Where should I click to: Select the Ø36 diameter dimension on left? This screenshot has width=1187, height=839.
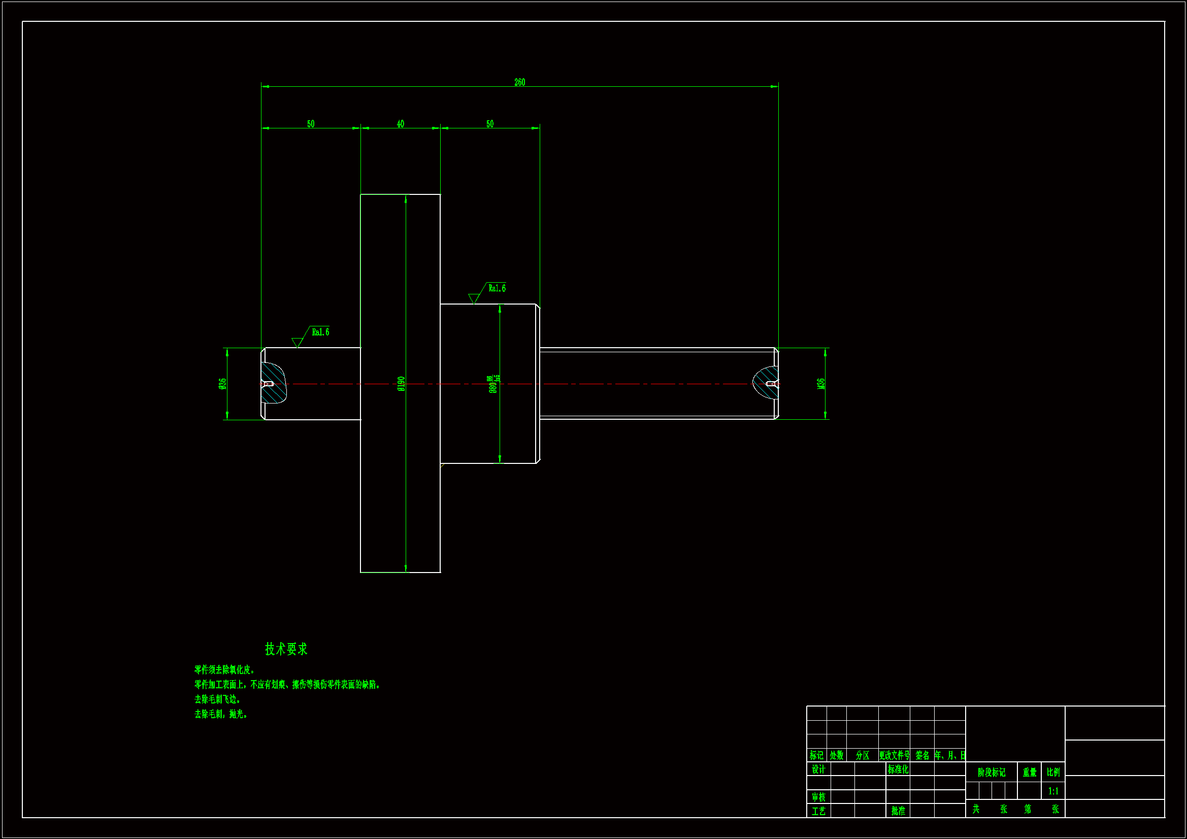[x=223, y=384]
